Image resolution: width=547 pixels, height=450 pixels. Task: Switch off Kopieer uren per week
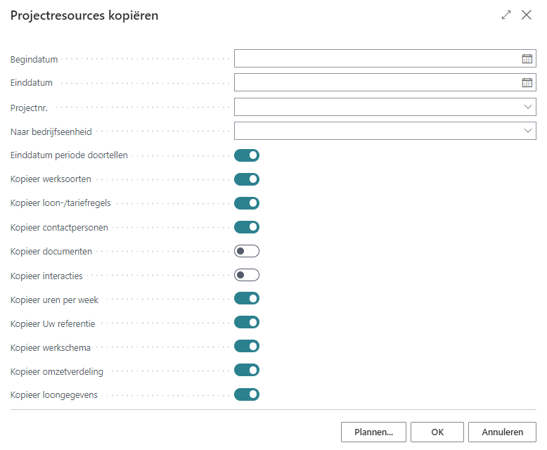pos(247,299)
